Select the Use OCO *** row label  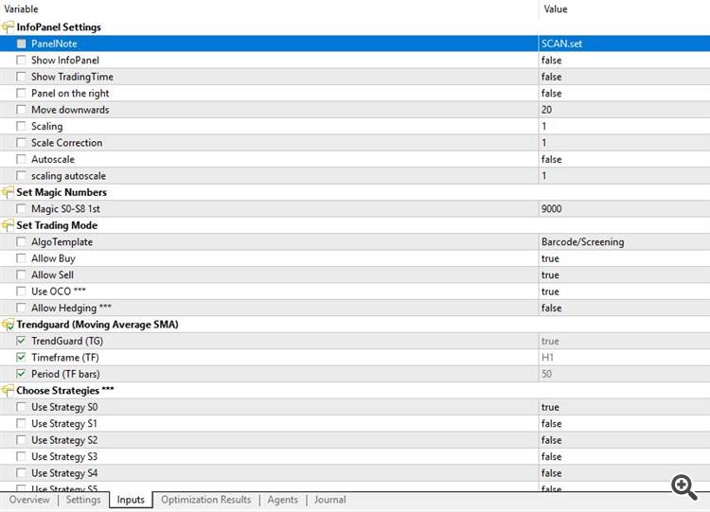coord(59,291)
